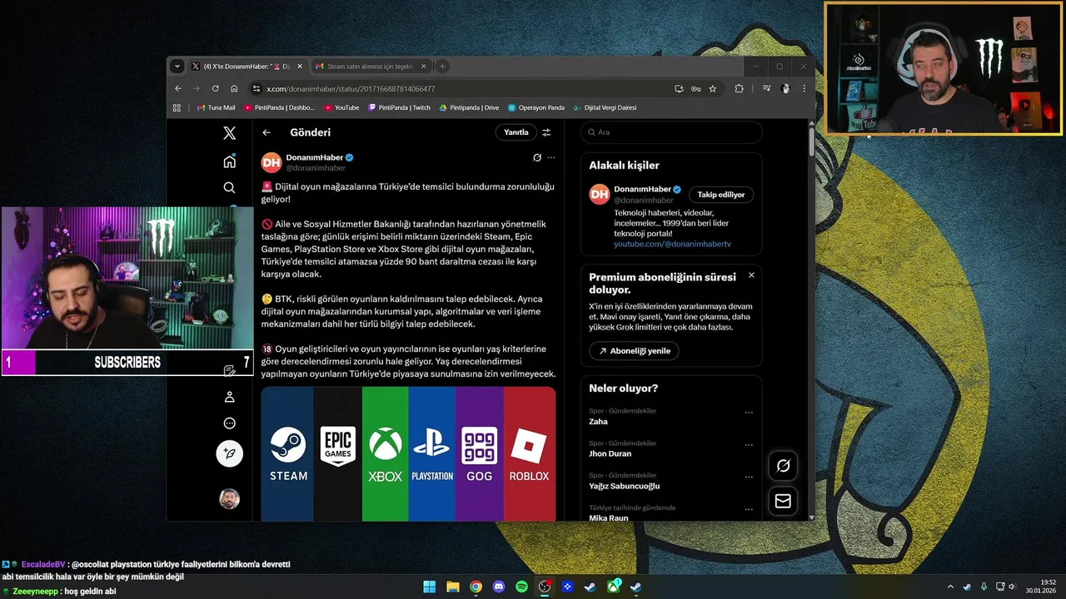The height and width of the screenshot is (599, 1066).
Task: Open Chrome three-dot menu
Action: point(804,88)
